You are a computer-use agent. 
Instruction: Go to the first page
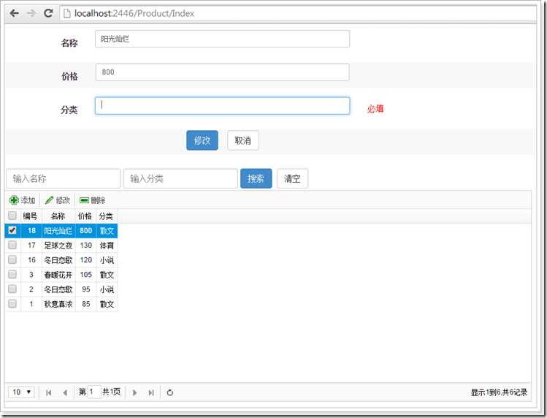coord(48,392)
